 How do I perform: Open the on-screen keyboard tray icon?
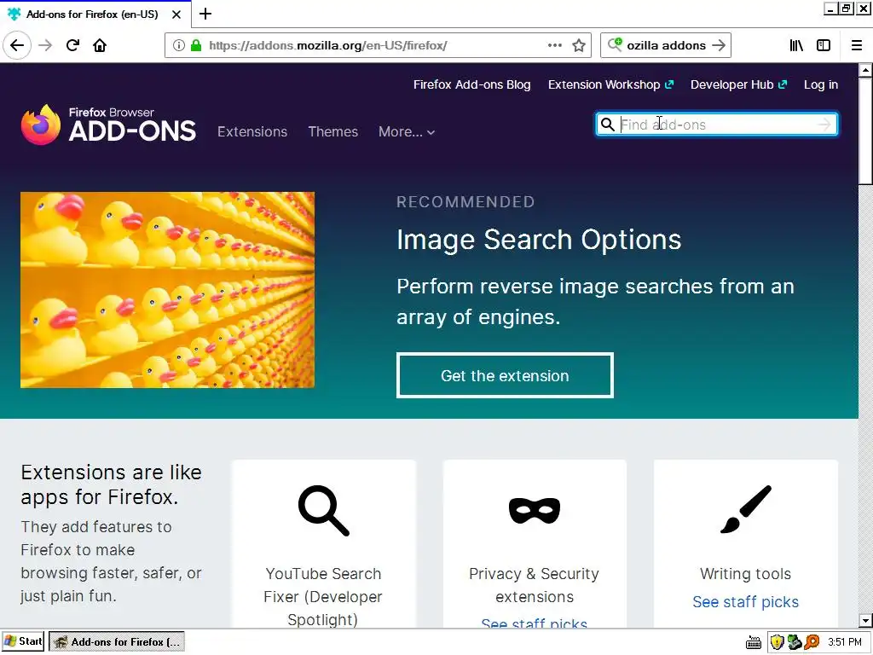(x=754, y=642)
